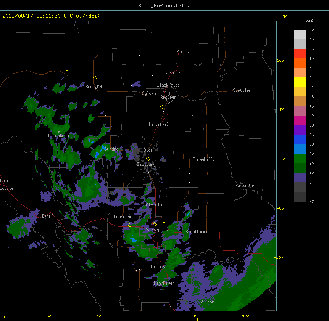Pick the magenta 39-42 dBZ legend swatch

tap(300, 120)
